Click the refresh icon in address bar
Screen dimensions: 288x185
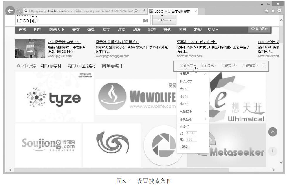point(144,11)
